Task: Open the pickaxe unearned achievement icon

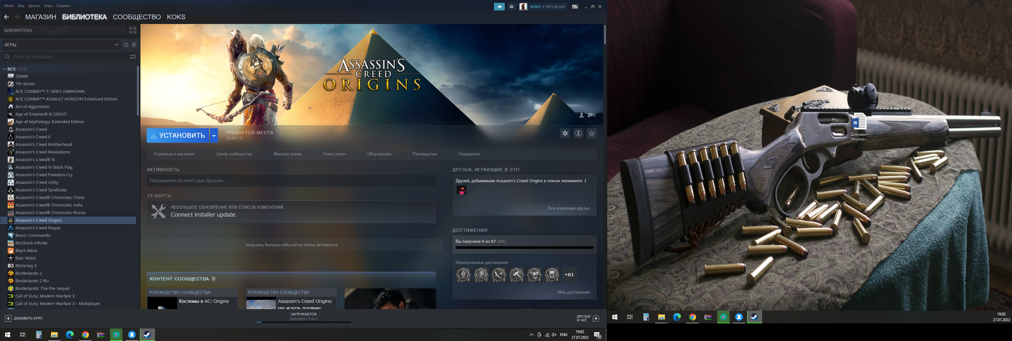Action: [516, 275]
